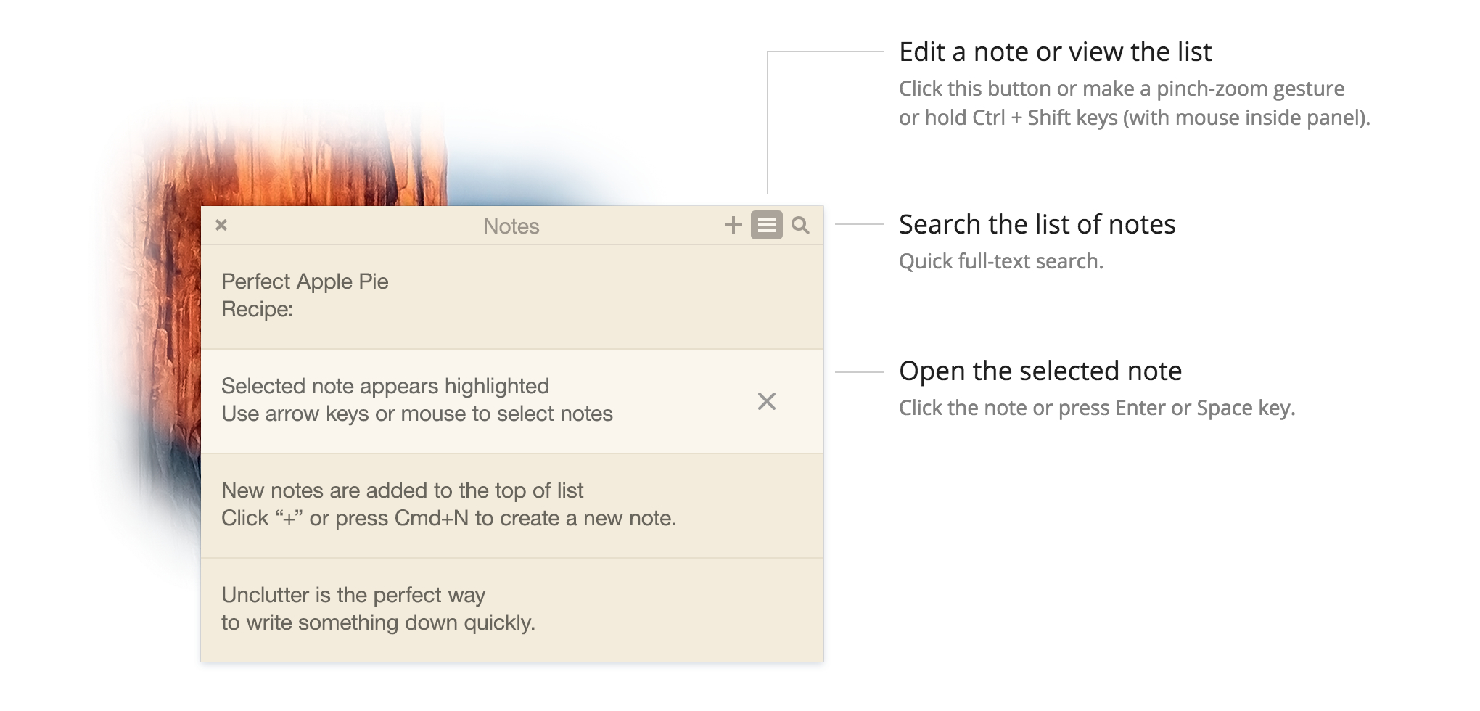The height and width of the screenshot is (711, 1480).
Task: Select the 'New notes are added' note
Action: click(435, 506)
